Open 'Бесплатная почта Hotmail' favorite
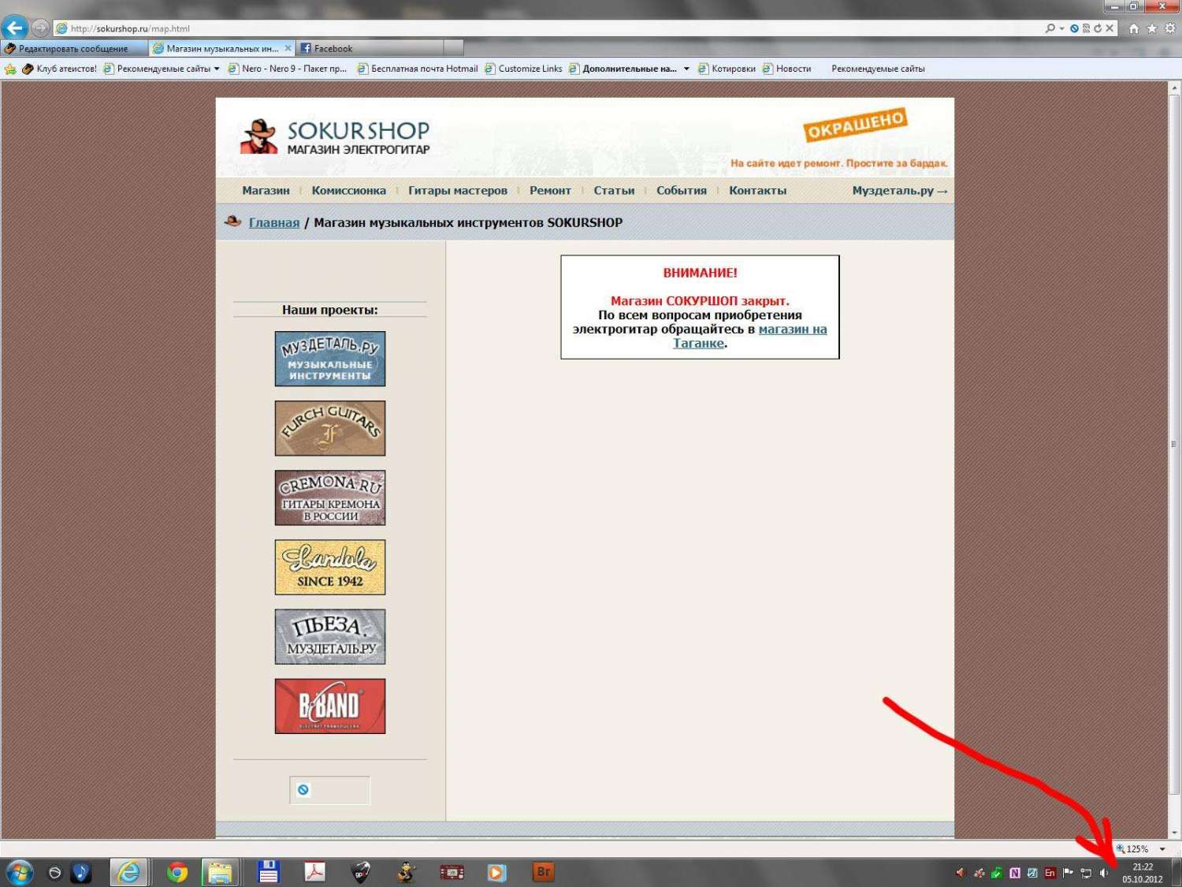Viewport: 1182px width, 887px height. coord(418,69)
